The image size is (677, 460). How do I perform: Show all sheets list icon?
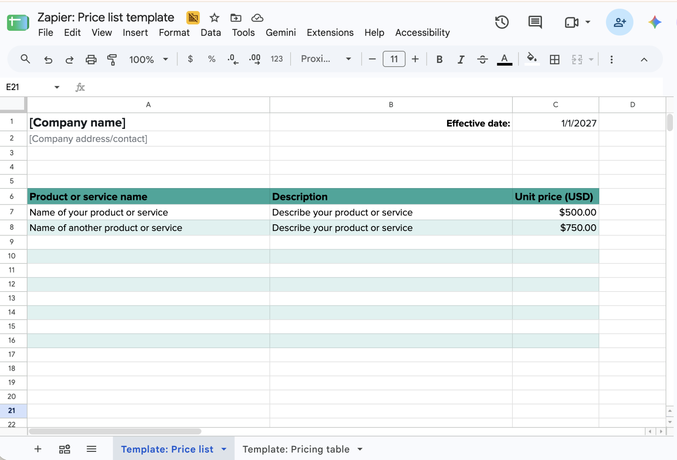(x=91, y=449)
